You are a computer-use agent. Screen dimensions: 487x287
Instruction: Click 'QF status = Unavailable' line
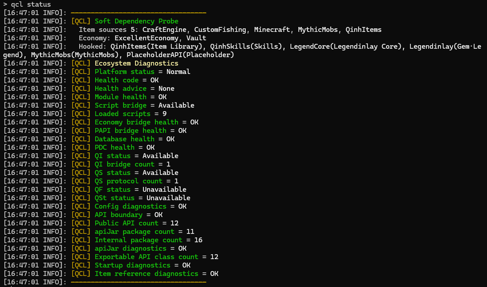pos(141,189)
